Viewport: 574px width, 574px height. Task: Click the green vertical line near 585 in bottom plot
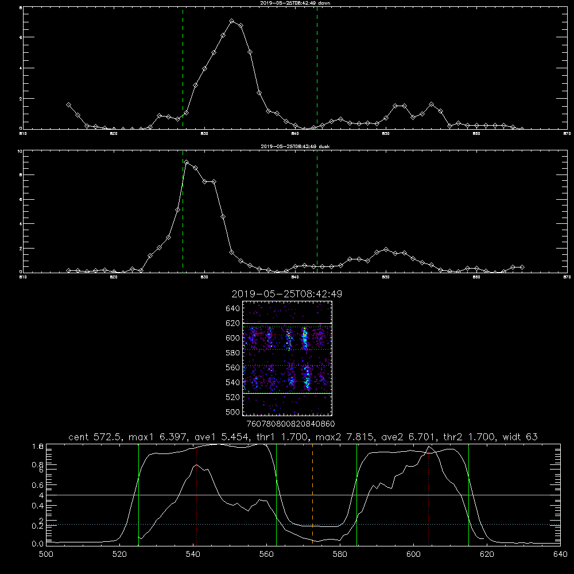point(356,495)
